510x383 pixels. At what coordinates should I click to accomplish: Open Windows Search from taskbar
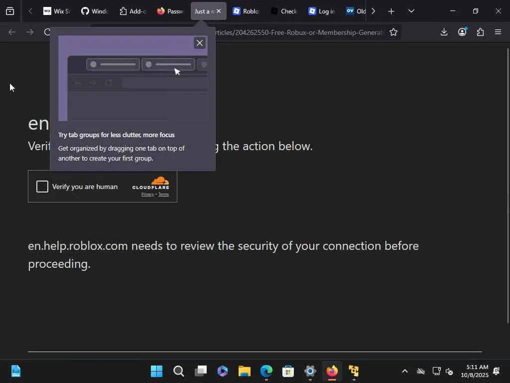point(179,371)
